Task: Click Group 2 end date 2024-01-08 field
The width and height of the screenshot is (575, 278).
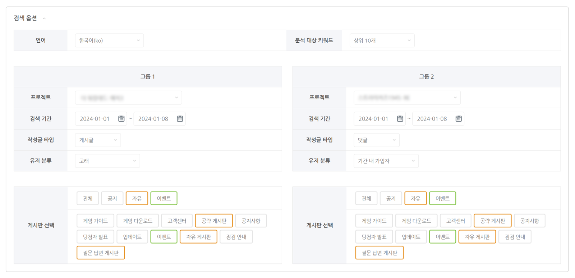Action: [x=432, y=119]
